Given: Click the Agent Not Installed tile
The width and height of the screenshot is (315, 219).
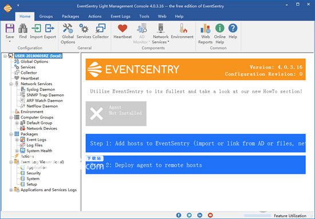Looking at the screenshot, I should (116, 114).
